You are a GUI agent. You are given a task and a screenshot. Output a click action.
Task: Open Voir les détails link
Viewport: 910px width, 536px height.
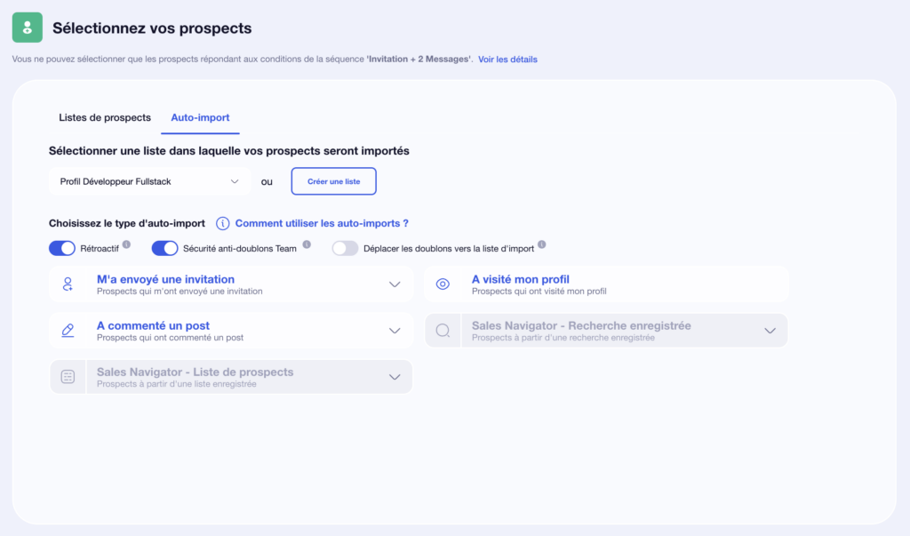point(507,59)
